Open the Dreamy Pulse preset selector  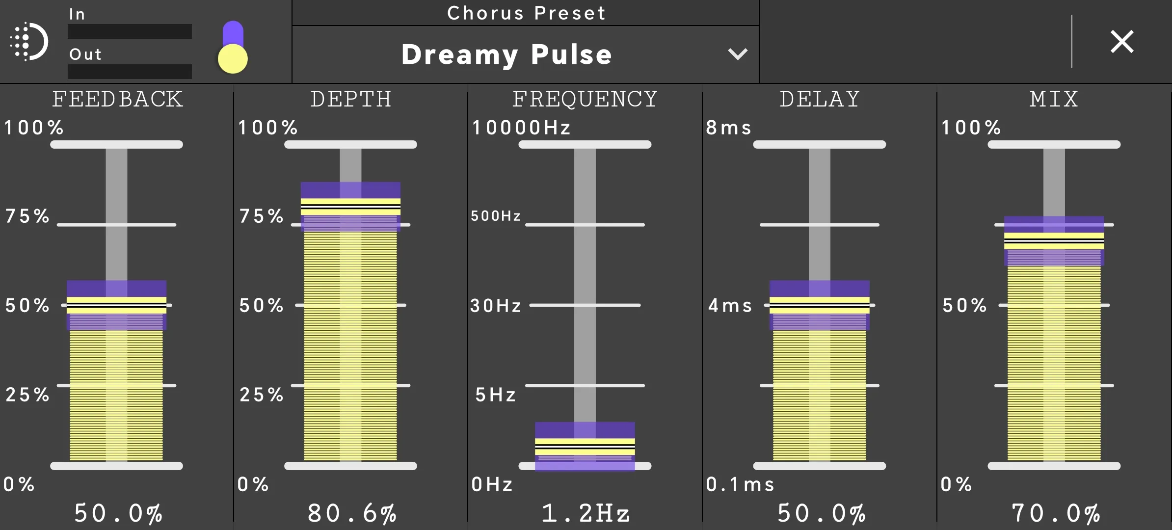526,54
